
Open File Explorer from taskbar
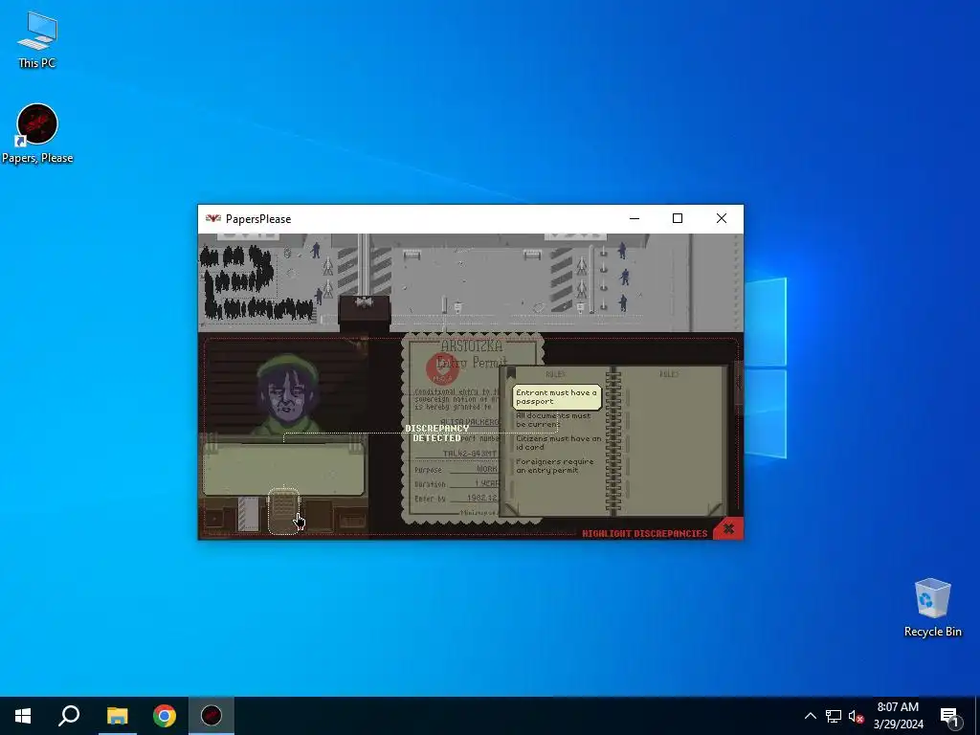point(117,716)
